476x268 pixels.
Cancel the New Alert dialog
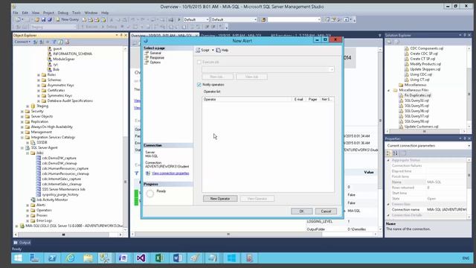click(326, 211)
